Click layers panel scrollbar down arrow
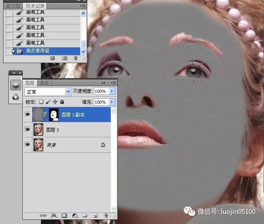This screenshot has width=264, height=224. [114, 209]
